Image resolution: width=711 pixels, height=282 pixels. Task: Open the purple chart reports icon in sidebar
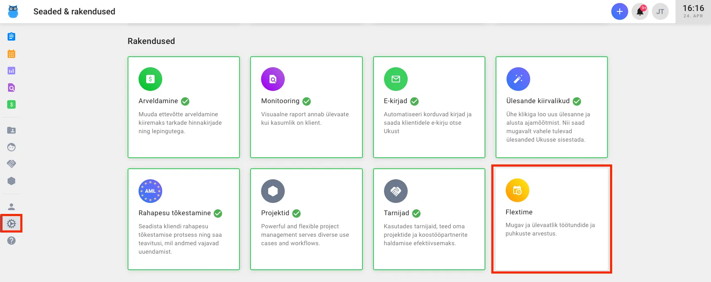click(x=11, y=71)
